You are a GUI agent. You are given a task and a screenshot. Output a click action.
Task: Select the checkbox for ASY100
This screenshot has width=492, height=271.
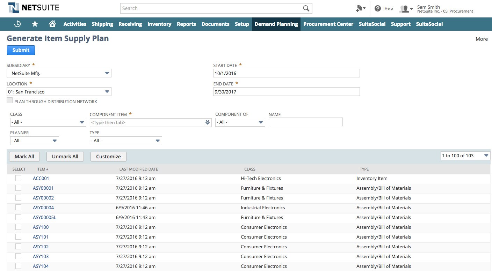pos(18,227)
